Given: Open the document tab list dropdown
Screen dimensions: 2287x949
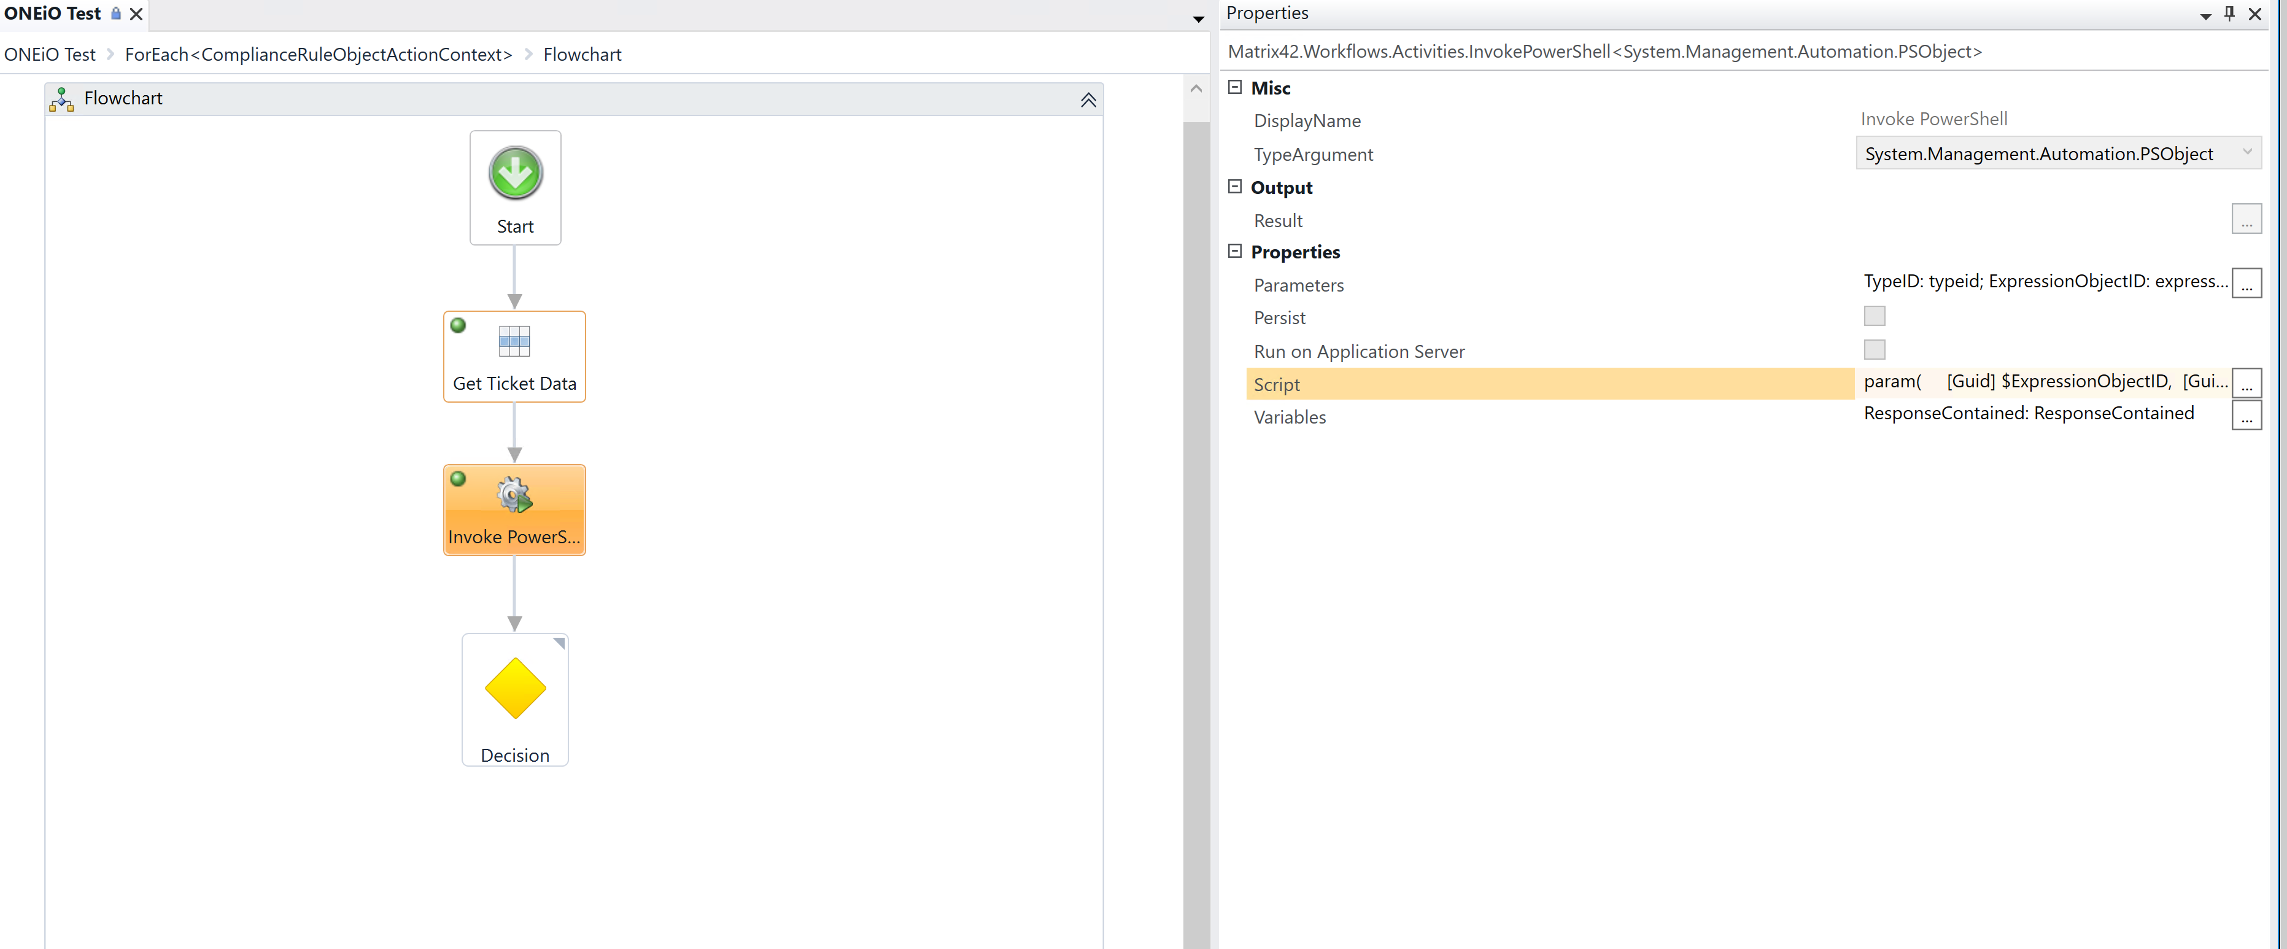Looking at the screenshot, I should 1198,18.
